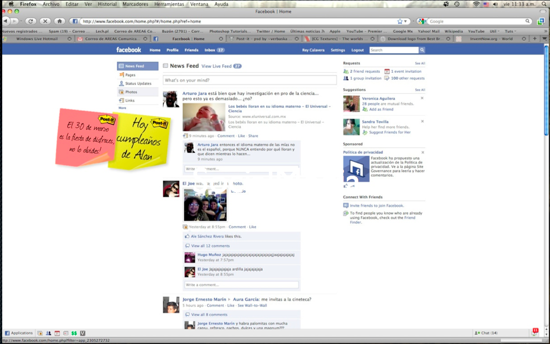Open the list-all-tabs button

[545, 38]
